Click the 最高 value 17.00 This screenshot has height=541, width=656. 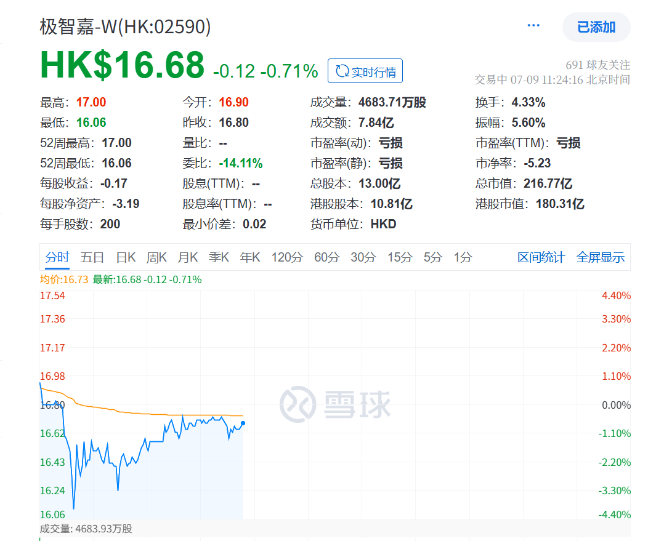click(91, 102)
